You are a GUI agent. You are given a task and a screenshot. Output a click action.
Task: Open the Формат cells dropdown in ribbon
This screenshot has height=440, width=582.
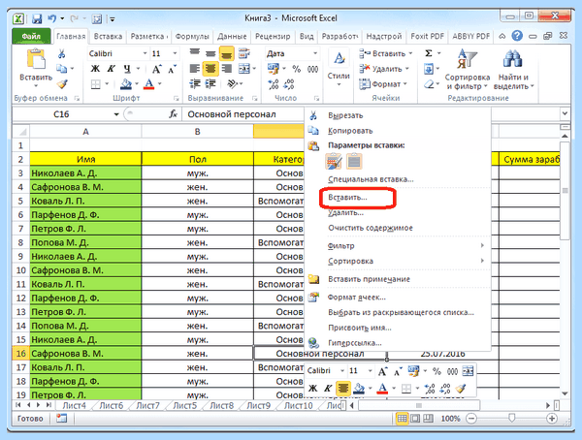coord(383,84)
